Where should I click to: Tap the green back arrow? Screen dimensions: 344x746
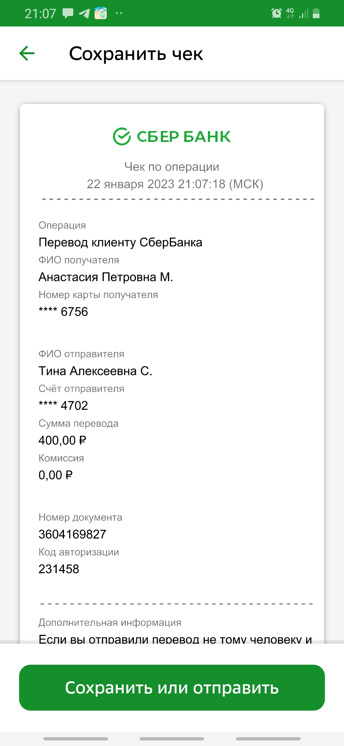pos(27,53)
